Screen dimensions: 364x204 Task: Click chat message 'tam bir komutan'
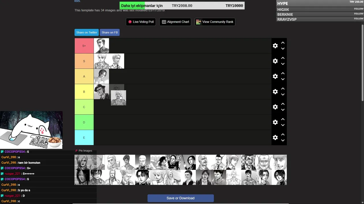29,163
